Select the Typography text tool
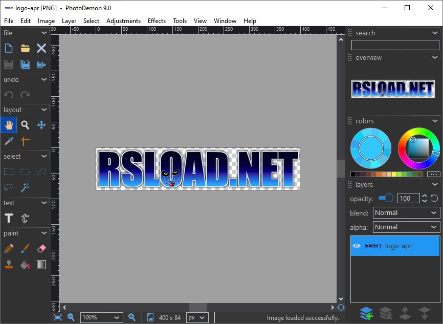The image size is (443, 324). [25, 218]
